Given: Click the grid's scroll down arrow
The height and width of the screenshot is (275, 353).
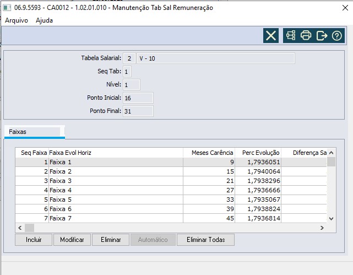Looking at the screenshot, I should coord(331,218).
